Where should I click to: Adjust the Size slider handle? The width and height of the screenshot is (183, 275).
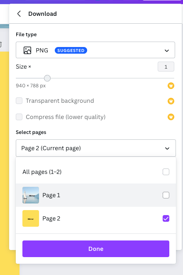click(47, 78)
